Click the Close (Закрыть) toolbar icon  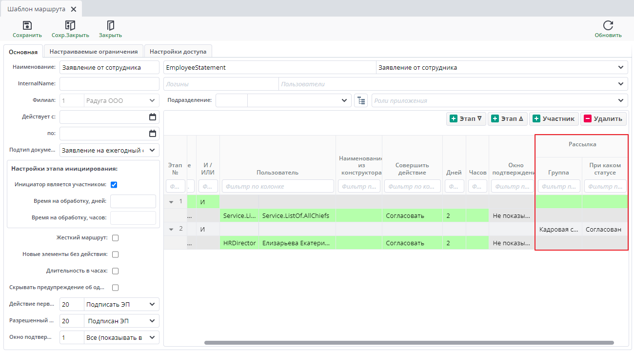(110, 26)
